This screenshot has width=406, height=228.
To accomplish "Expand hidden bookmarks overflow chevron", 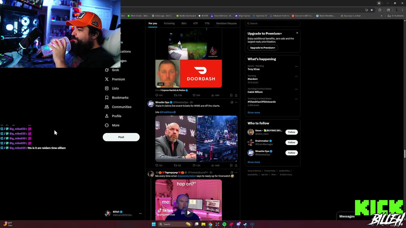I will pyautogui.click(x=382, y=16).
